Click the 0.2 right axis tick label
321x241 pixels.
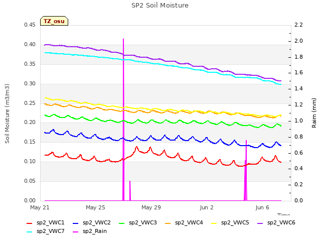299,184
